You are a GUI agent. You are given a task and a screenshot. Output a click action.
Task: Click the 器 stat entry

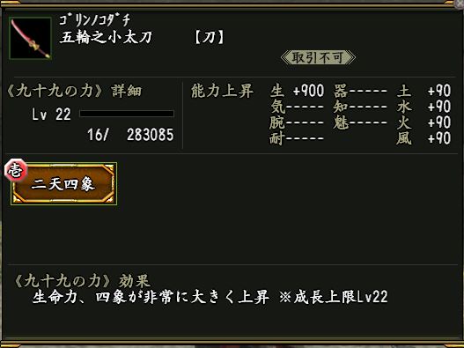(360, 91)
